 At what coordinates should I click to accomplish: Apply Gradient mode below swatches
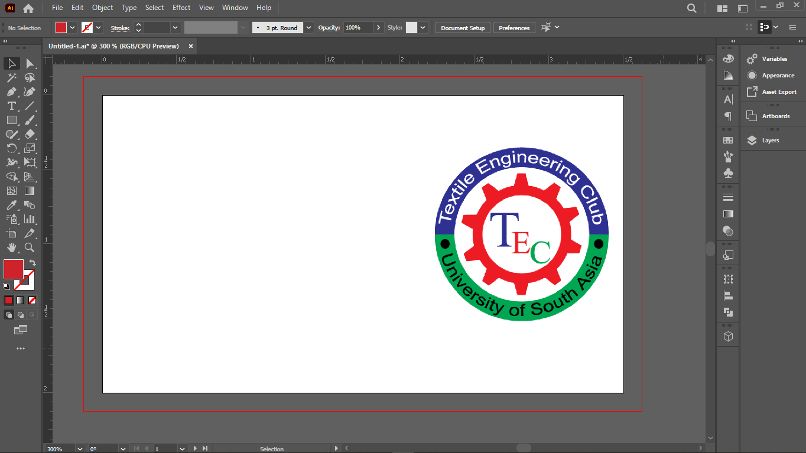point(20,300)
